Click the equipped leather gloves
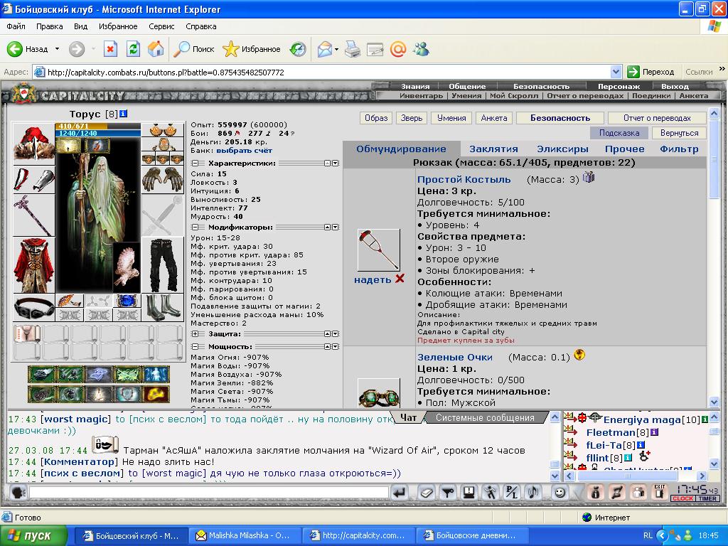 163,179
